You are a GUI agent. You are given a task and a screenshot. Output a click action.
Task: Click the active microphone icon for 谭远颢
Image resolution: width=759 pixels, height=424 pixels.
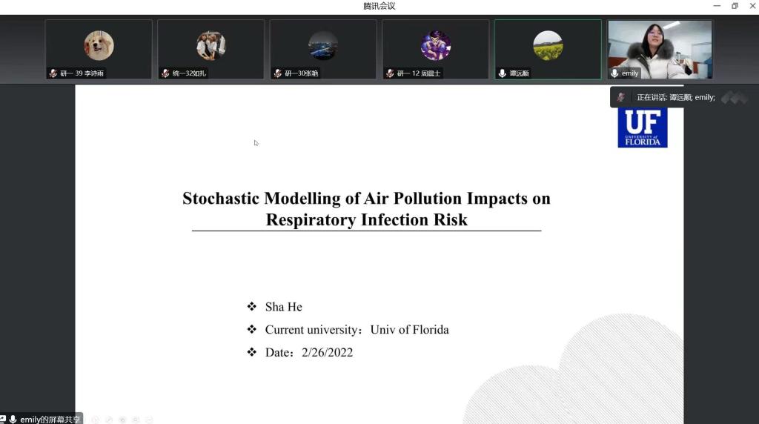pyautogui.click(x=502, y=73)
